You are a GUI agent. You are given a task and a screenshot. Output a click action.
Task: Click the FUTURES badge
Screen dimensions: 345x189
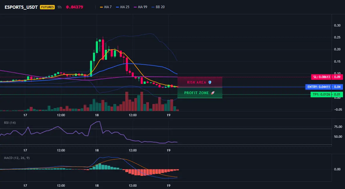point(47,7)
